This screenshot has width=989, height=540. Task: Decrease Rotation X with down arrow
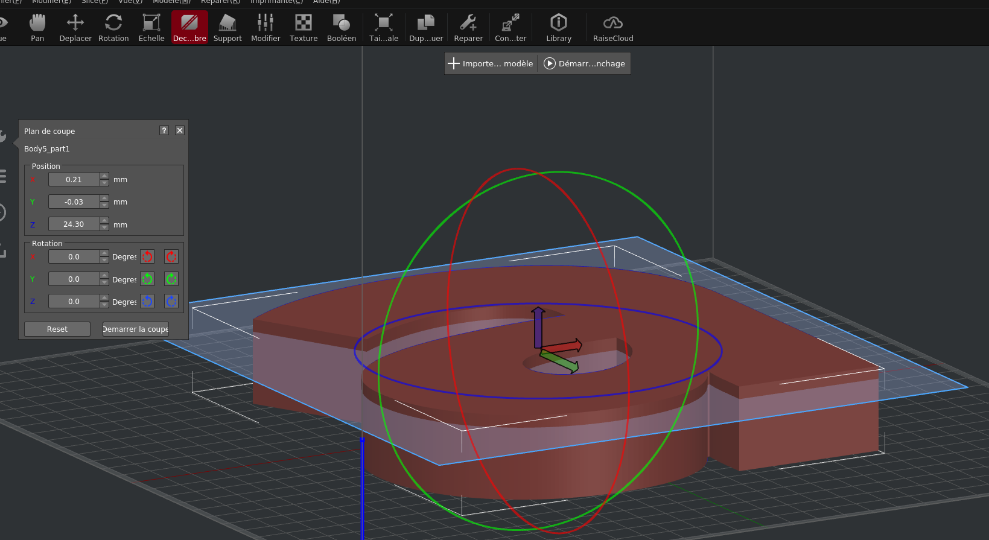tap(104, 260)
